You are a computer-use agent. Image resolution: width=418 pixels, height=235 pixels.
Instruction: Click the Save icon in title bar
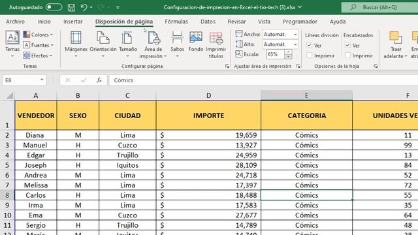coord(71,7)
